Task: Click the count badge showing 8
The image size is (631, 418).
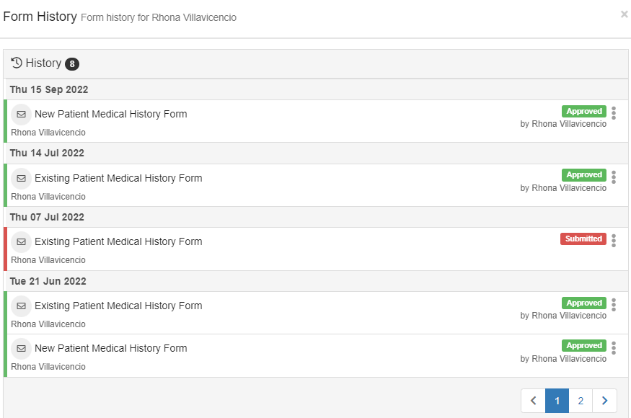Action: click(73, 63)
